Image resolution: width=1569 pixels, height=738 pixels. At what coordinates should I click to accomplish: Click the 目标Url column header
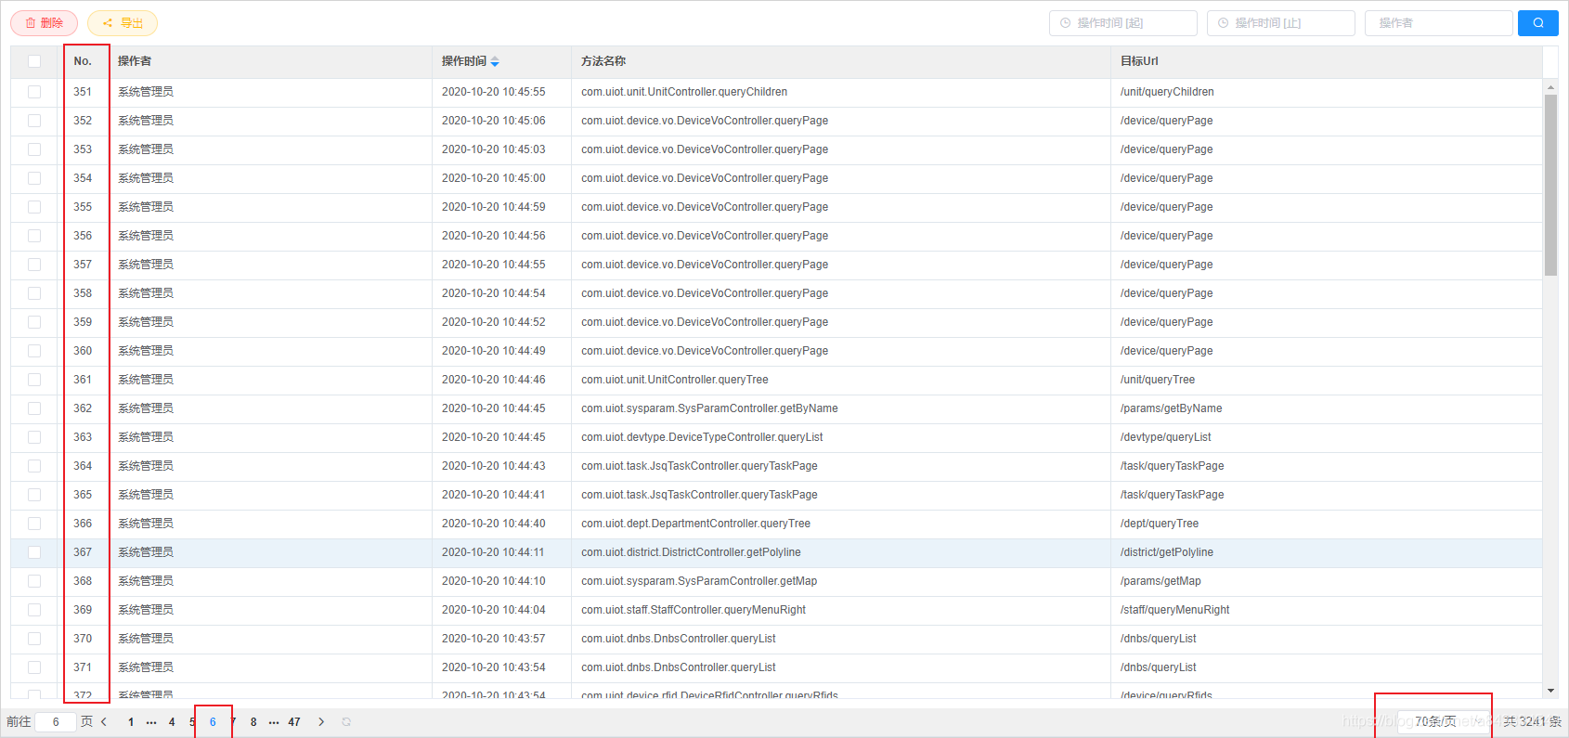pyautogui.click(x=1139, y=61)
